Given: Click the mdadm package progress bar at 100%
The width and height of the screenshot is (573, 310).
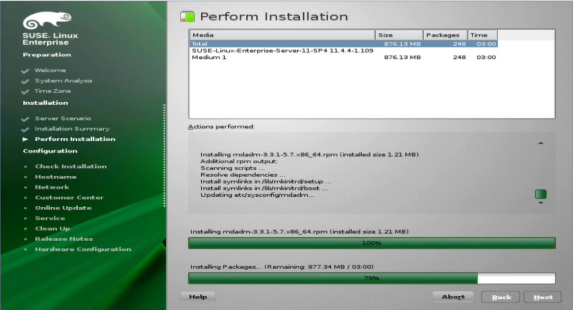Looking at the screenshot, I should pos(372,243).
